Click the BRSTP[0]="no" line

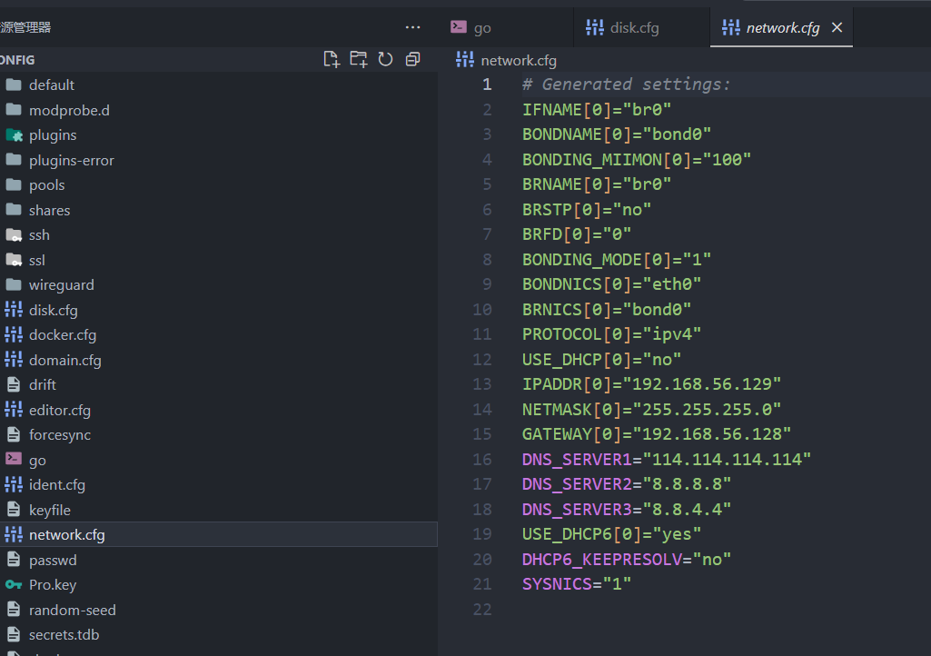[587, 210]
